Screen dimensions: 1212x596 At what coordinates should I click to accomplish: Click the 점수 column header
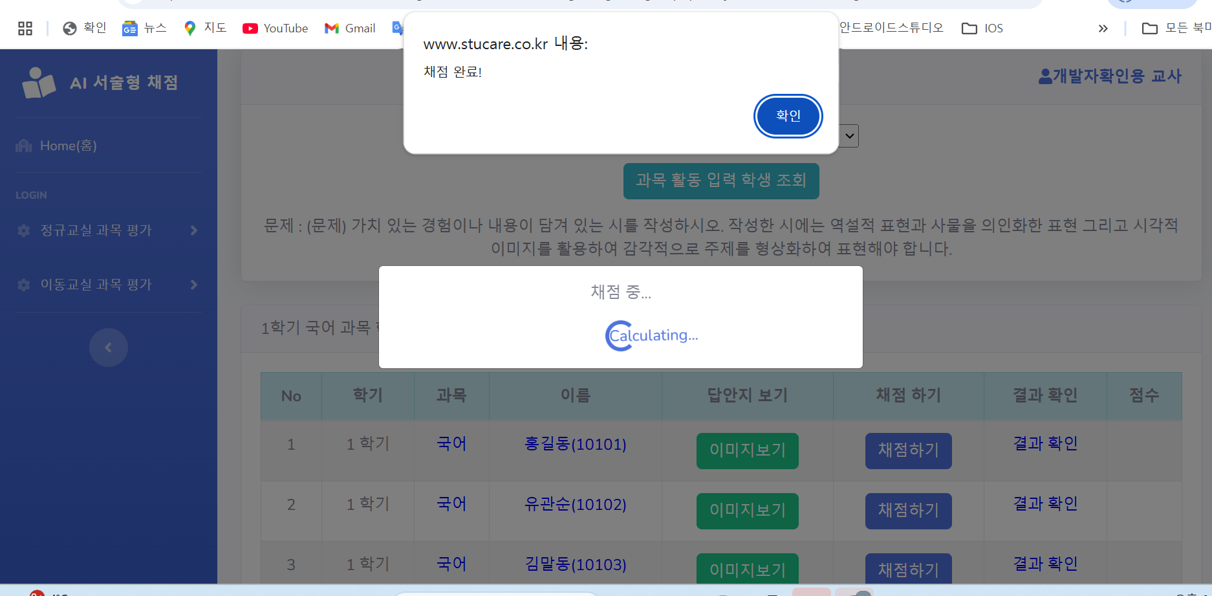1144,395
